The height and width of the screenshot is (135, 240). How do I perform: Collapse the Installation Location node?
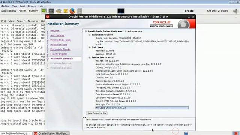point(90,35)
